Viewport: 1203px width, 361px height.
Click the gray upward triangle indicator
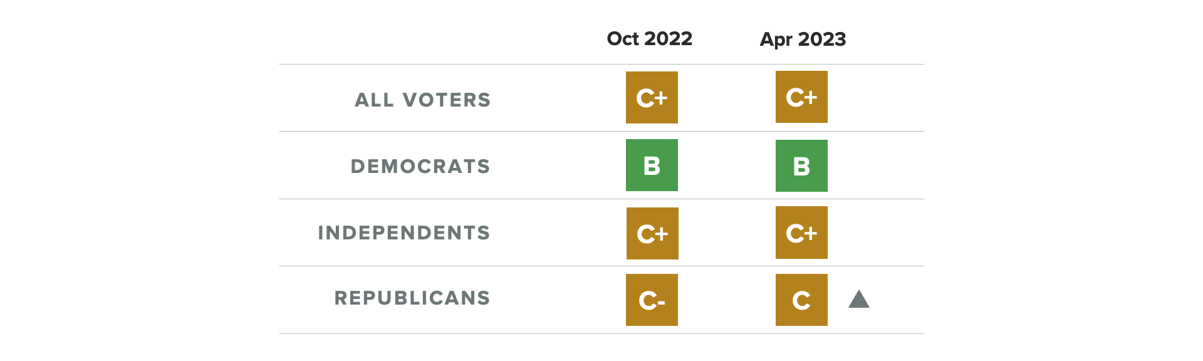[x=859, y=299]
